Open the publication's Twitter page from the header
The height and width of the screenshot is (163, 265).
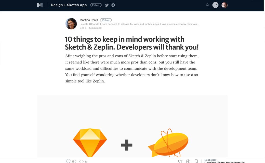click(x=107, y=5)
